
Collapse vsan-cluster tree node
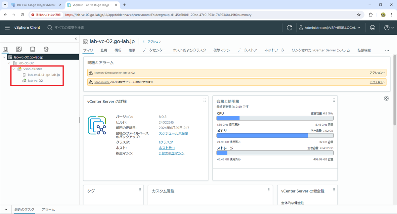[x=14, y=69]
